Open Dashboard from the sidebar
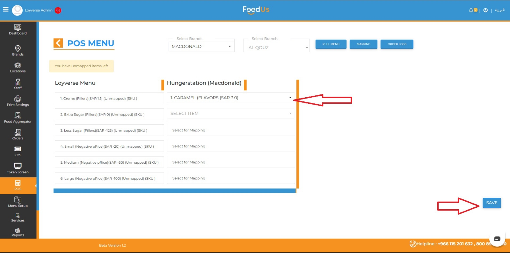 [x=18, y=29]
